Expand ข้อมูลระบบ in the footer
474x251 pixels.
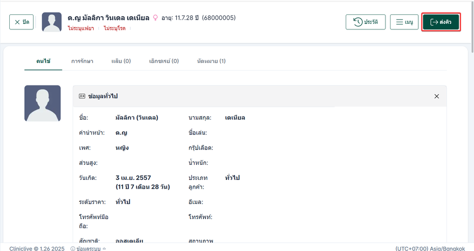(x=91, y=248)
